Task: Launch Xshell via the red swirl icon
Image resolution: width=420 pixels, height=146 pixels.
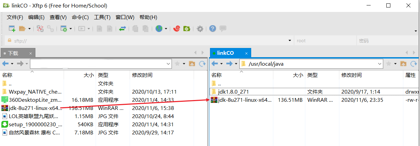Action: 177,29
